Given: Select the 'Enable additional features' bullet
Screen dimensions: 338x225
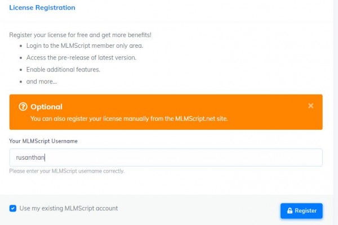Looking at the screenshot, I should pos(63,70).
